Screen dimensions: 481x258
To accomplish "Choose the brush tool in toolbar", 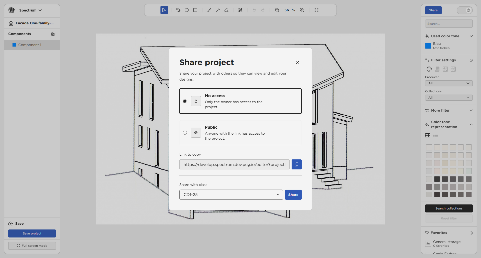I will (x=209, y=10).
